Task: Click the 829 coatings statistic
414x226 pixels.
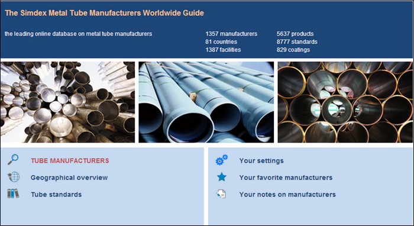Action: coord(293,50)
